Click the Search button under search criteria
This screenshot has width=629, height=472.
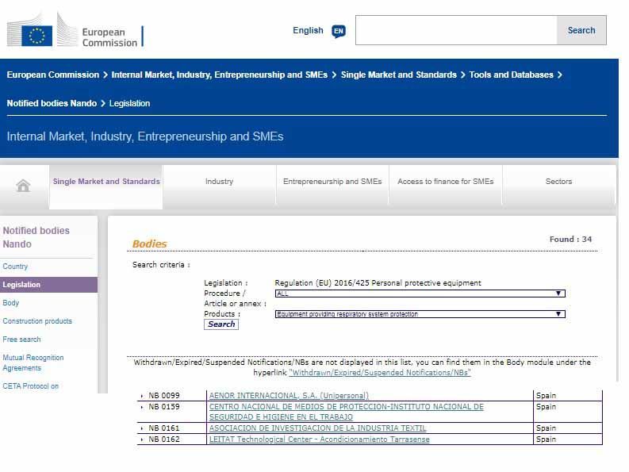pos(221,324)
